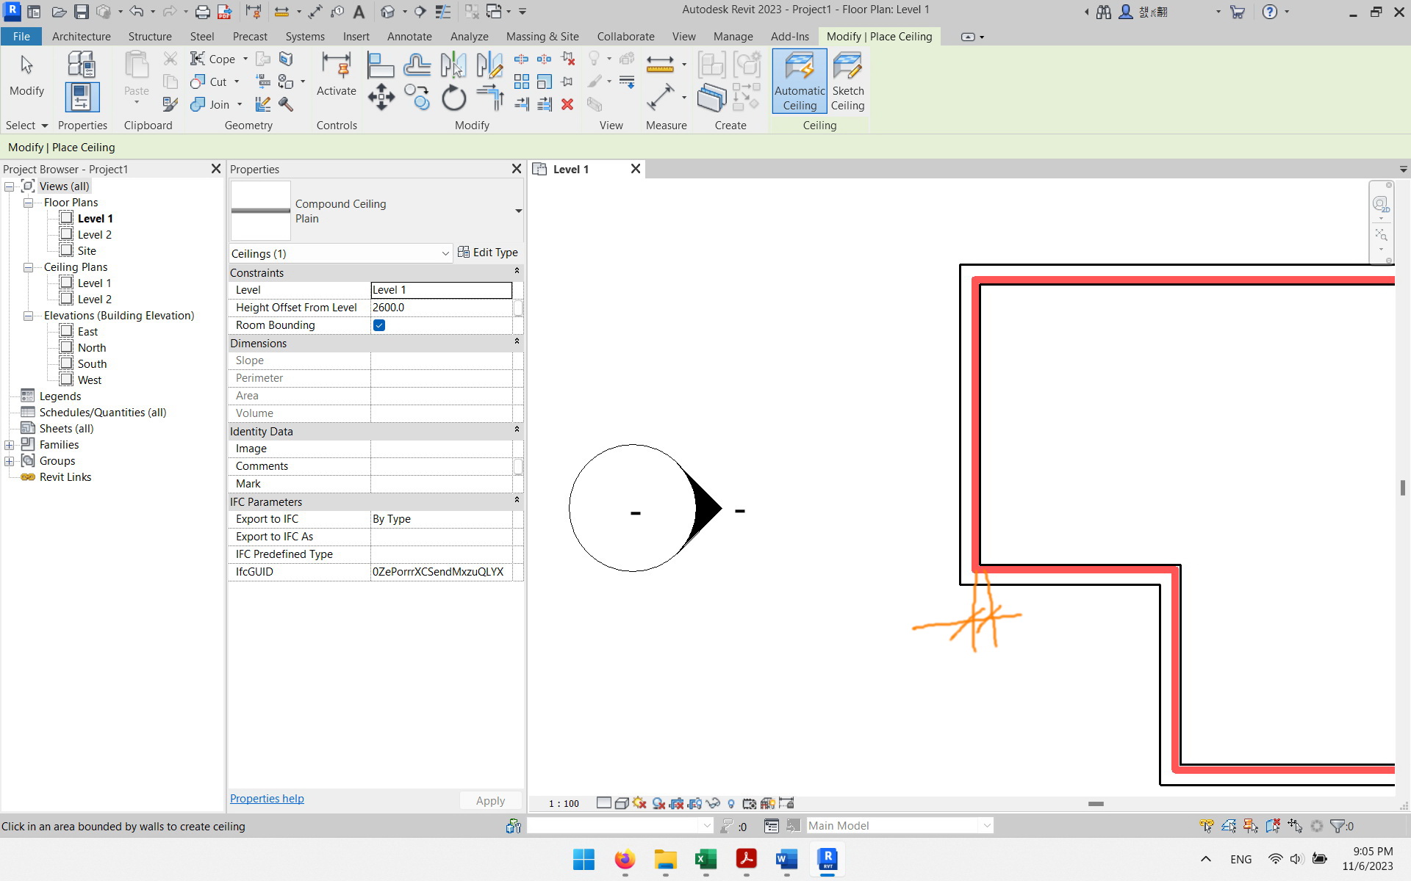The image size is (1411, 881).
Task: Open the Properties help link
Action: tap(266, 798)
